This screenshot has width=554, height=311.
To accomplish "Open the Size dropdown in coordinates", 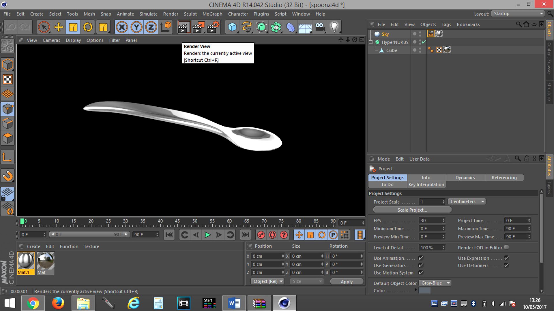I will click(x=307, y=281).
